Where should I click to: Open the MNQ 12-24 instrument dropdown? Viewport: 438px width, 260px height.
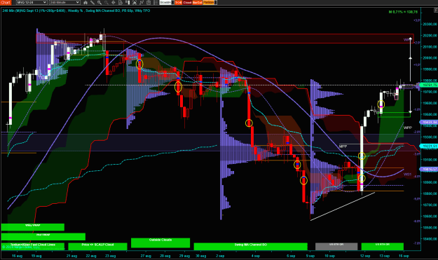(32, 3)
